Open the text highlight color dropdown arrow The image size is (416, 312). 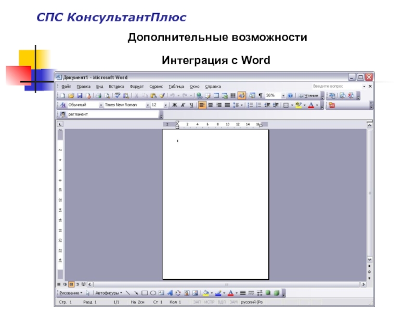click(x=304, y=106)
